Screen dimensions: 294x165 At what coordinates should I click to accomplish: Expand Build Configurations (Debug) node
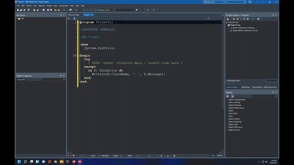click(229, 28)
